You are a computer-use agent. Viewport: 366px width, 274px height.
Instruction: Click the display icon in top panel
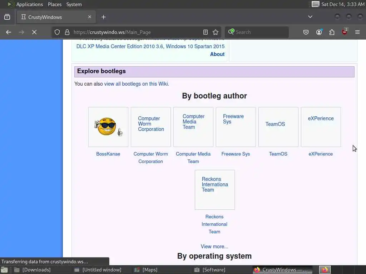[315, 4]
